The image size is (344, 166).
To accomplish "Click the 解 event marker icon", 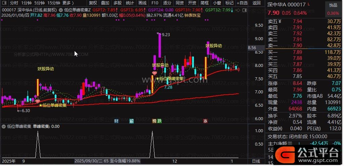I will [131, 121].
